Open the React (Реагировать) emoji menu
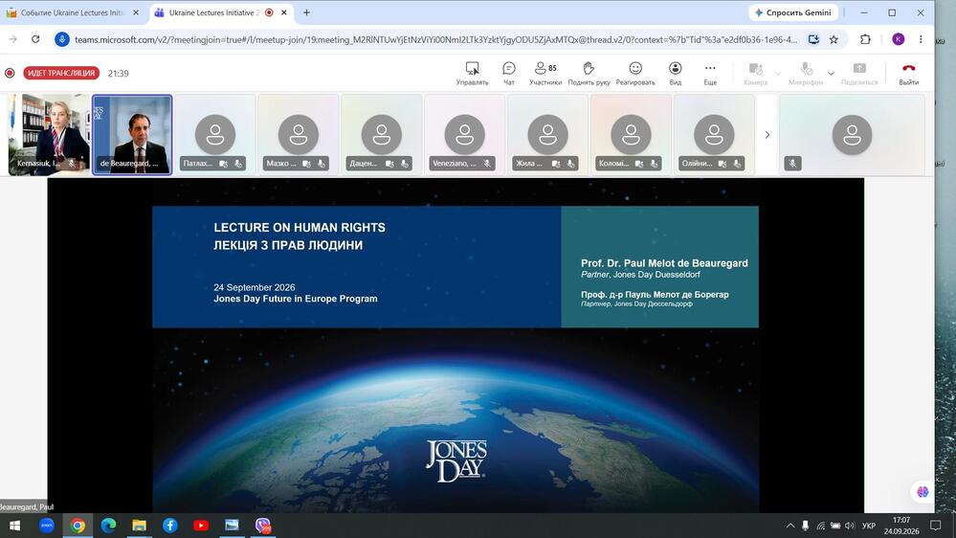Screen dimensions: 956x538 pyautogui.click(x=635, y=73)
